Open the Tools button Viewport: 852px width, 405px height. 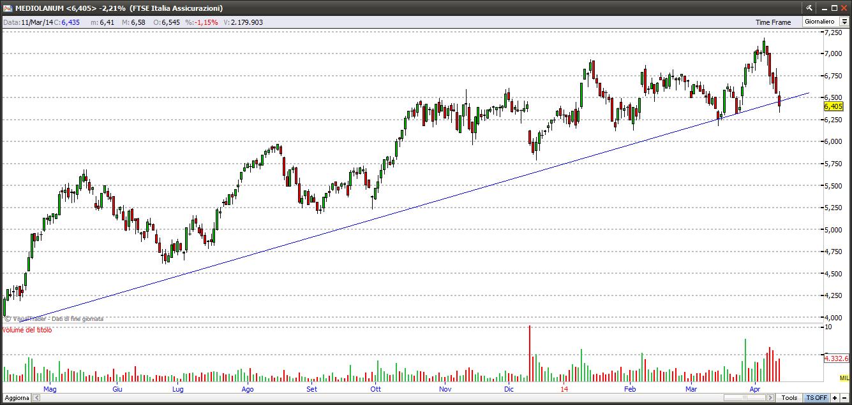point(789,398)
